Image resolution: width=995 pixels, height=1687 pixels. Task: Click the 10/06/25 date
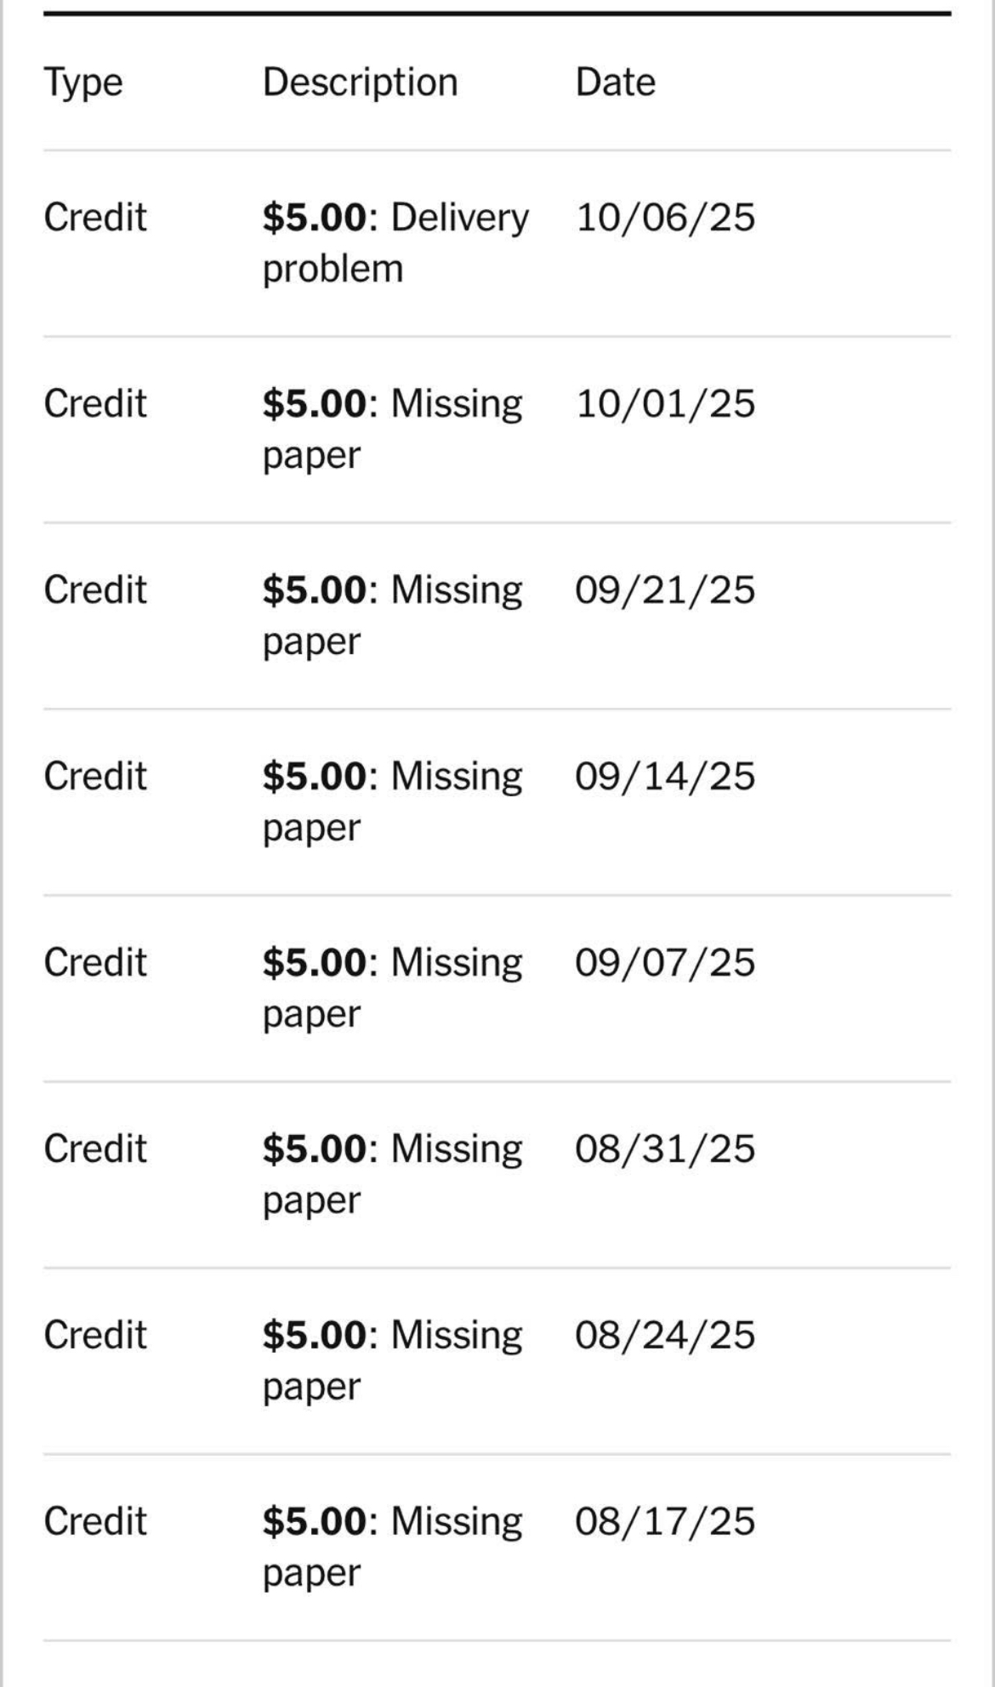(665, 218)
